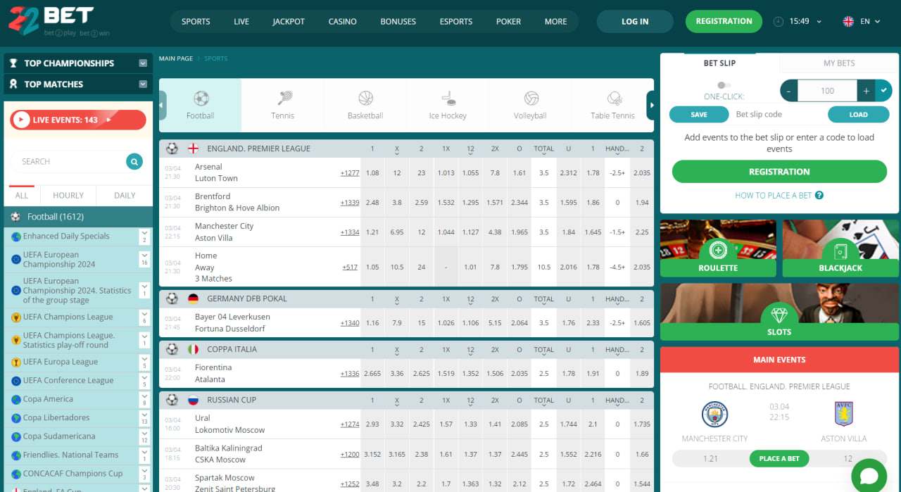Select the HOURLY filter tab
Viewport: 901px width, 492px height.
point(68,196)
